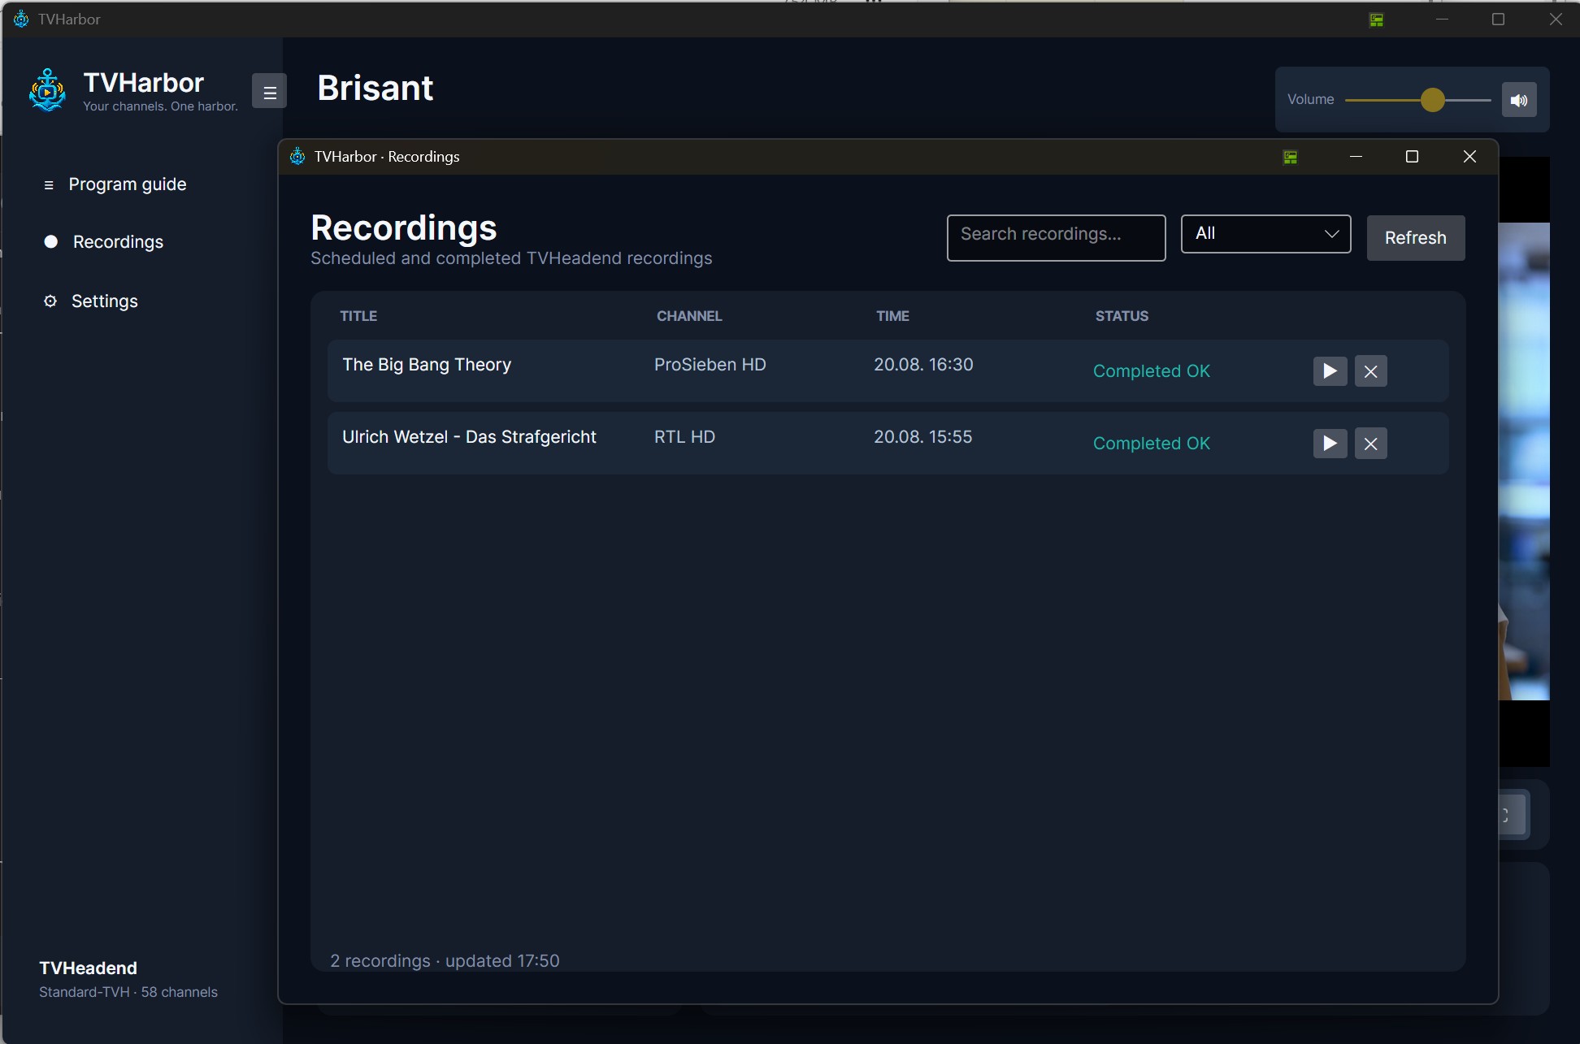This screenshot has width=1580, height=1044.
Task: Focus the Search recordings field
Action: tap(1056, 238)
